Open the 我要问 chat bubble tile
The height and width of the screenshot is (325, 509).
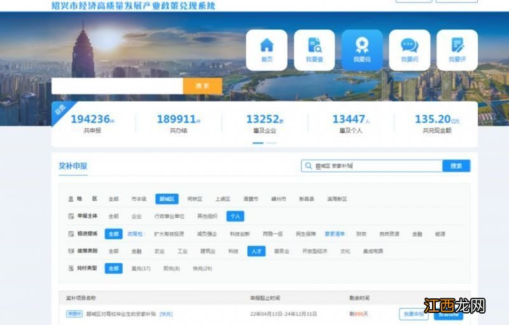click(x=410, y=50)
